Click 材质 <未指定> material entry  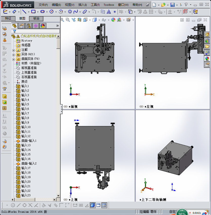coord(31,63)
